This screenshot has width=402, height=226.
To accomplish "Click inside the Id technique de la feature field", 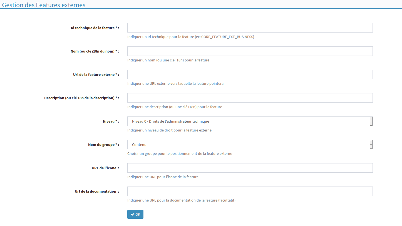I will tap(250, 28).
